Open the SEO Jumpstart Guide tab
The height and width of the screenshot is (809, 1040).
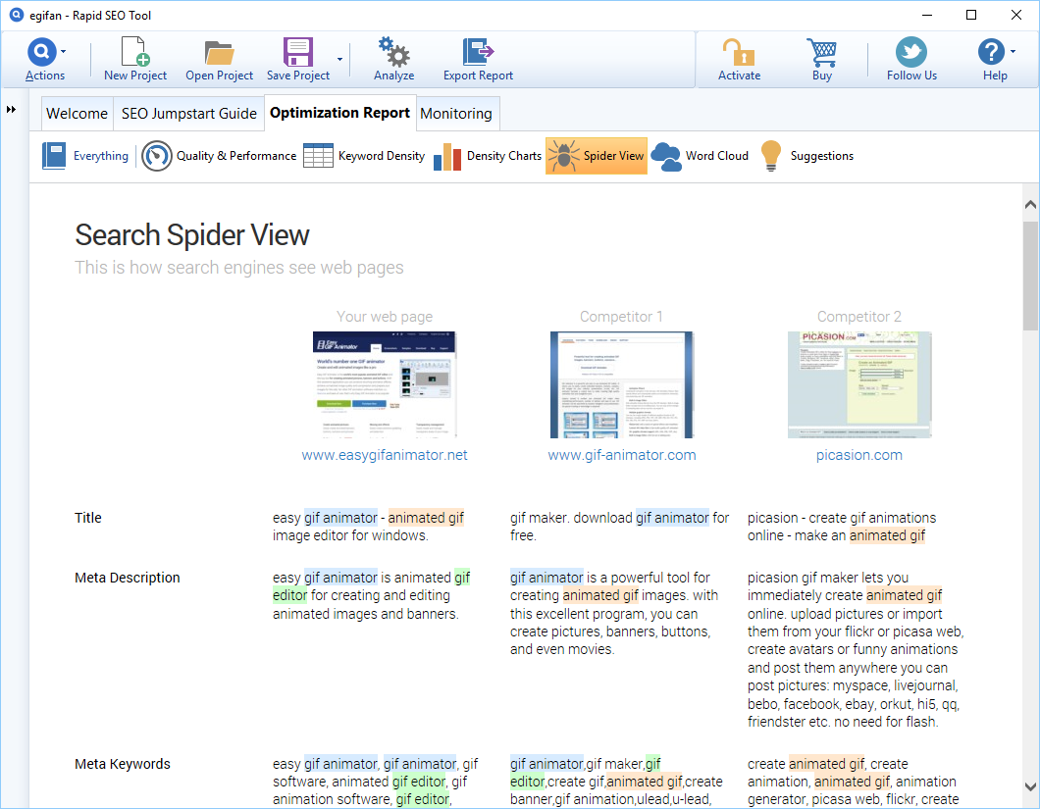[189, 114]
